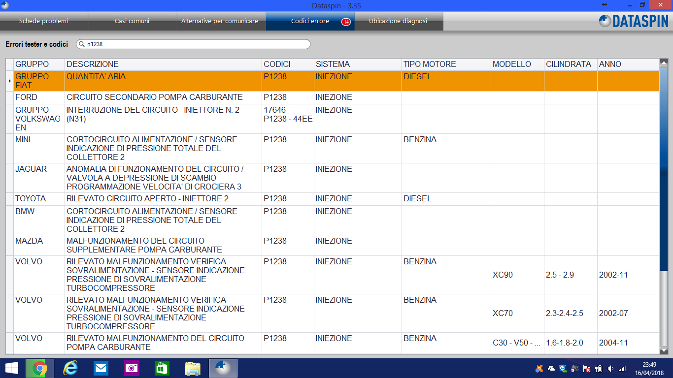
Task: Select the MINI row
Action: [333, 148]
